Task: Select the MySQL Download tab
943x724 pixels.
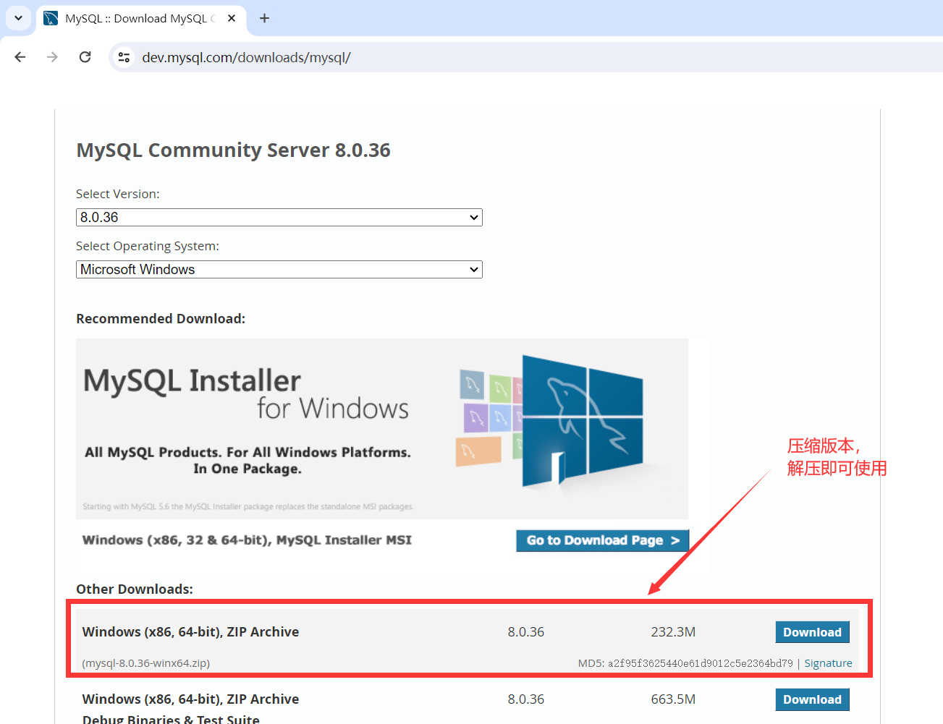Action: (x=141, y=19)
